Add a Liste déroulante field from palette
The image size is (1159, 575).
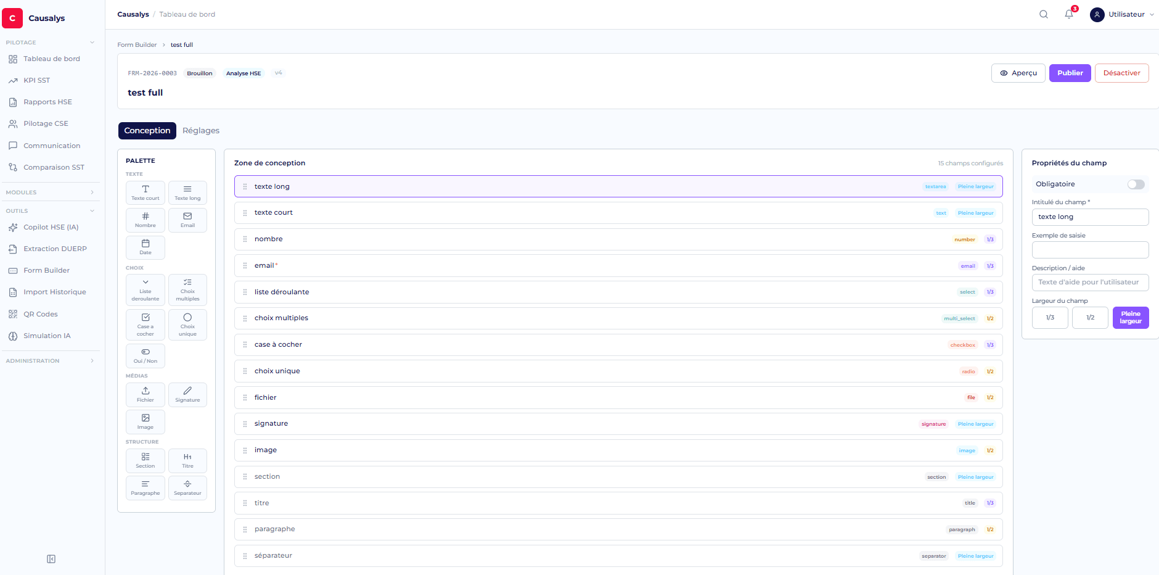[145, 289]
